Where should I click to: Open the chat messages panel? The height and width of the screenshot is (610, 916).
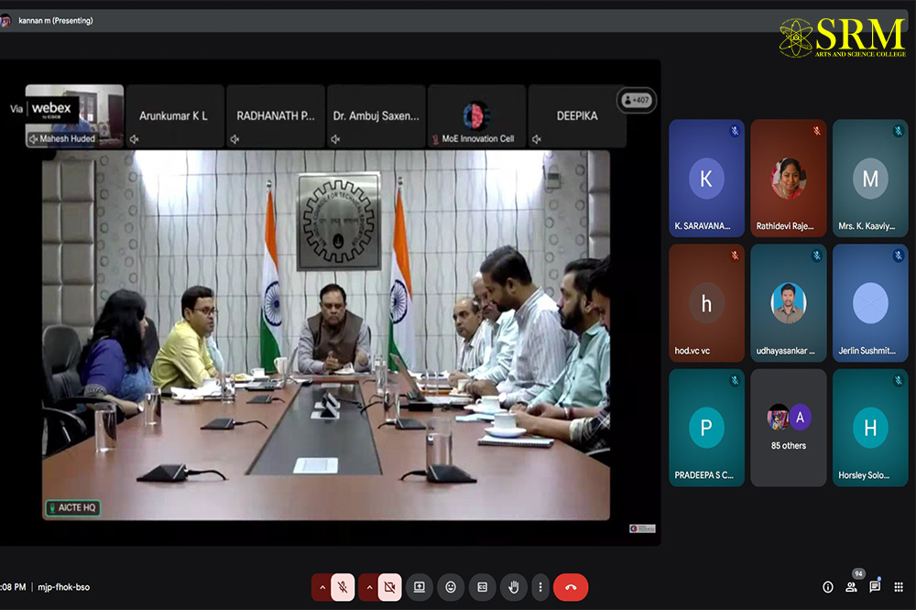tap(875, 587)
